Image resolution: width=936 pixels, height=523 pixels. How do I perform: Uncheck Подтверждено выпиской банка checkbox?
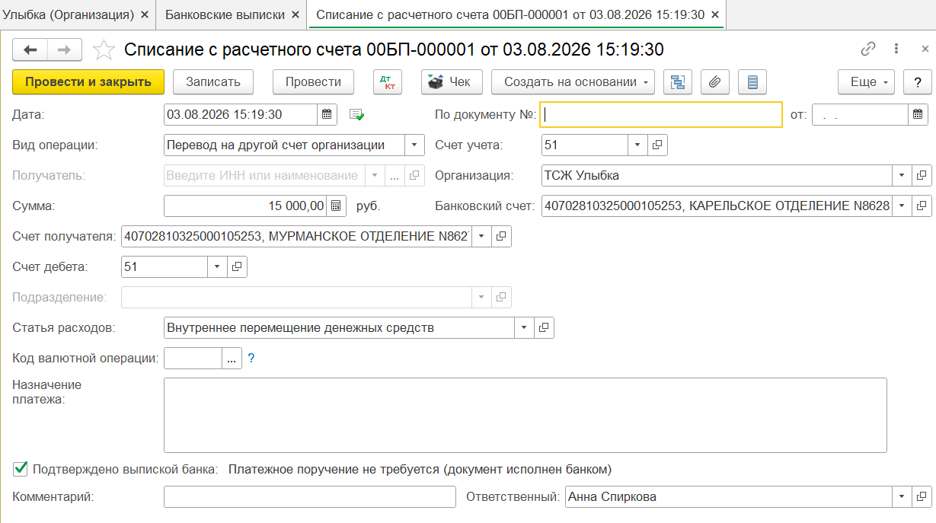point(21,468)
